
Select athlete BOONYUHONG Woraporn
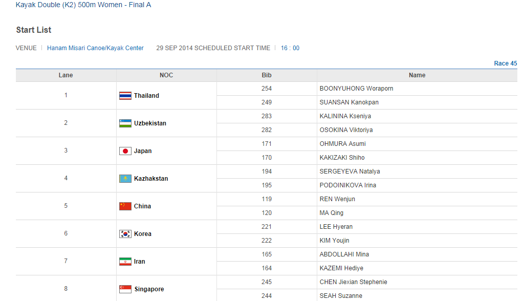point(356,89)
